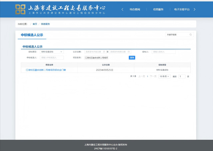The image size is (213, 151).
Task: Open the 电子交易平台 menu
Action: pyautogui.click(x=182, y=10)
